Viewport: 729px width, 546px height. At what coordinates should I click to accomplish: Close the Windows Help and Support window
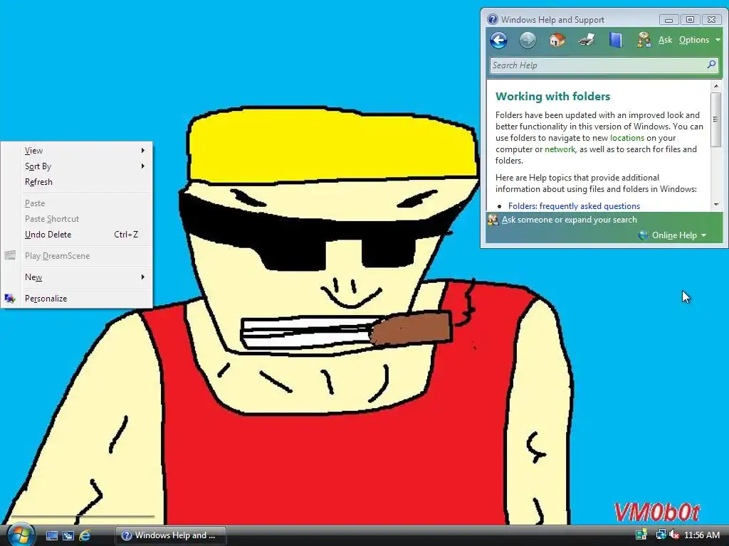coord(711,19)
